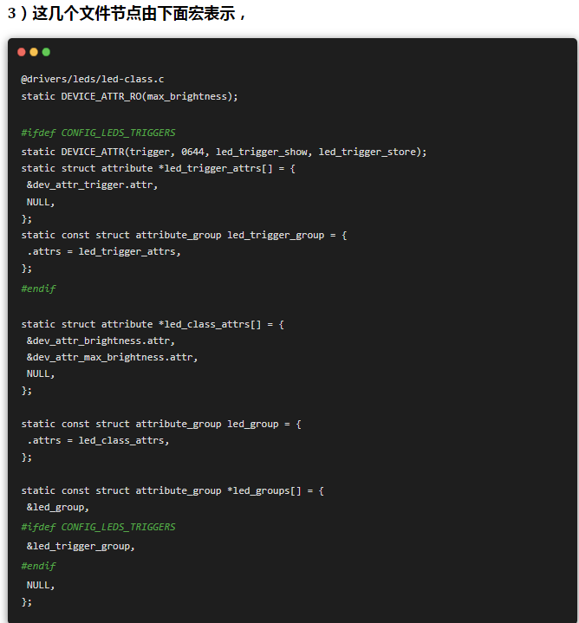Click the &dev_attr_trigger.attr entry
Screen dimensions: 579x623
pos(92,185)
